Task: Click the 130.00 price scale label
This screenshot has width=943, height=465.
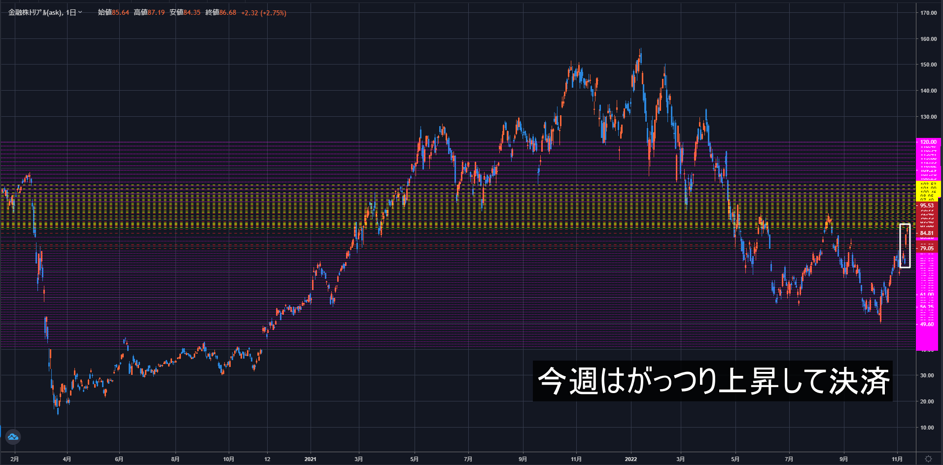Action: (929, 117)
